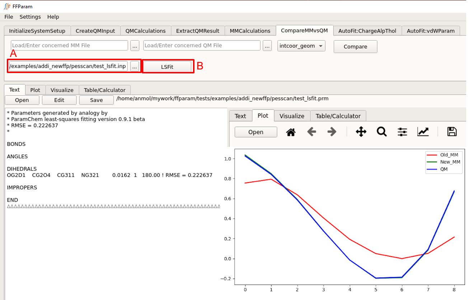Click the test_lsfit.inp path field
The width and height of the screenshot is (469, 300).
click(68, 66)
